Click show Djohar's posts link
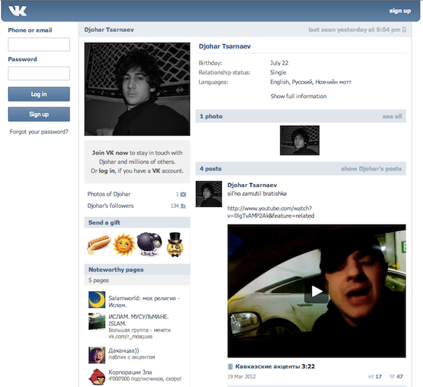The height and width of the screenshot is (387, 423). (x=371, y=169)
